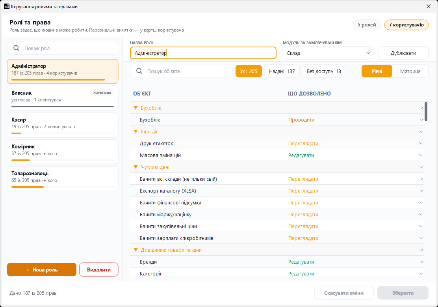Click the Назва ролі name field
The height and width of the screenshot is (307, 438).
[203, 53]
